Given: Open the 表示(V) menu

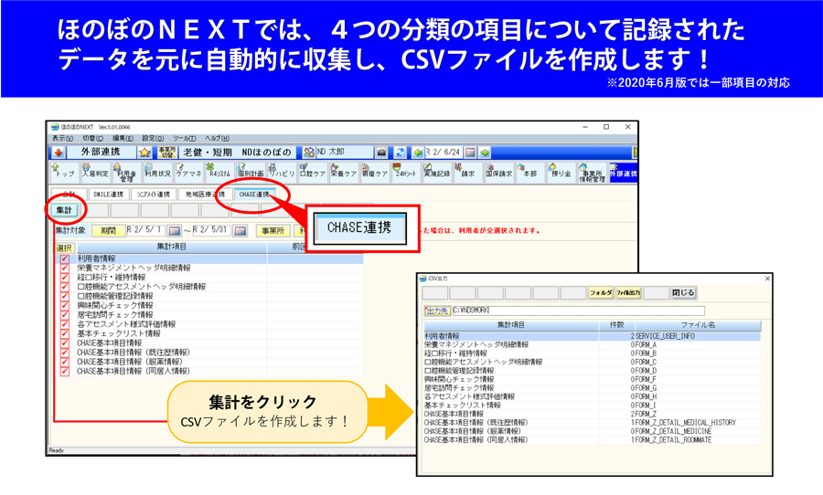Looking at the screenshot, I should [x=62, y=139].
